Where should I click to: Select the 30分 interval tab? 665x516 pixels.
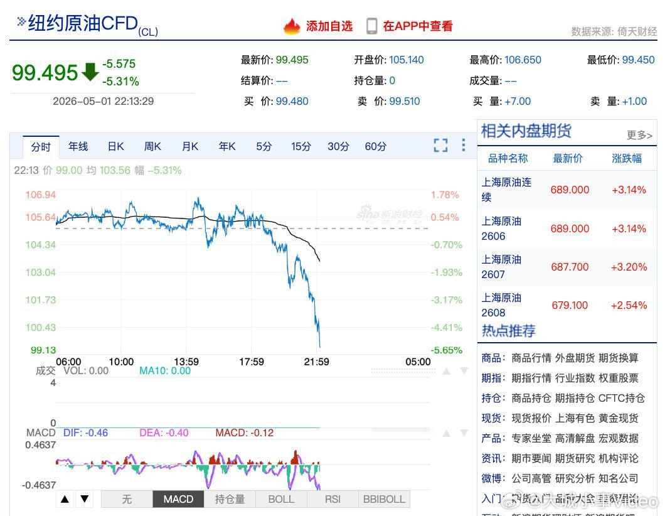338,146
